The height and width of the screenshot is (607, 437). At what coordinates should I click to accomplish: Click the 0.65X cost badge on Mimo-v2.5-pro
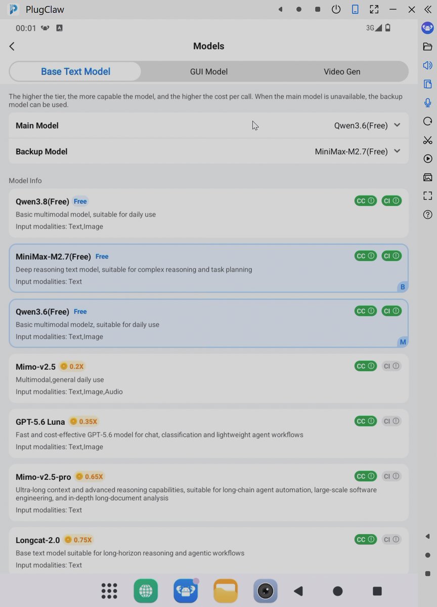(90, 476)
